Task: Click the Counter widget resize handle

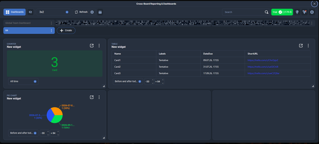Action: coord(104,86)
